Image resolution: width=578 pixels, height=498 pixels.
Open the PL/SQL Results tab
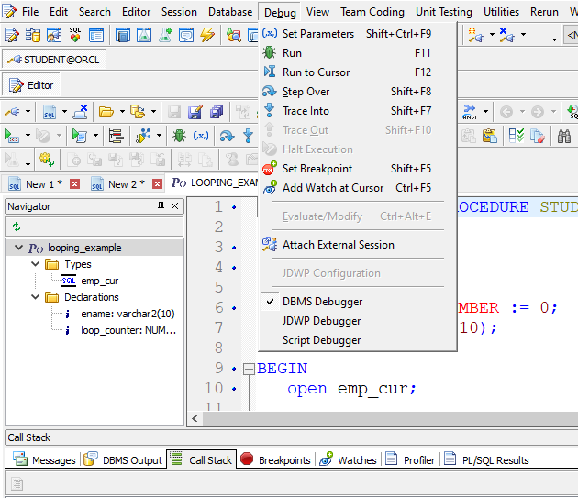(x=486, y=459)
